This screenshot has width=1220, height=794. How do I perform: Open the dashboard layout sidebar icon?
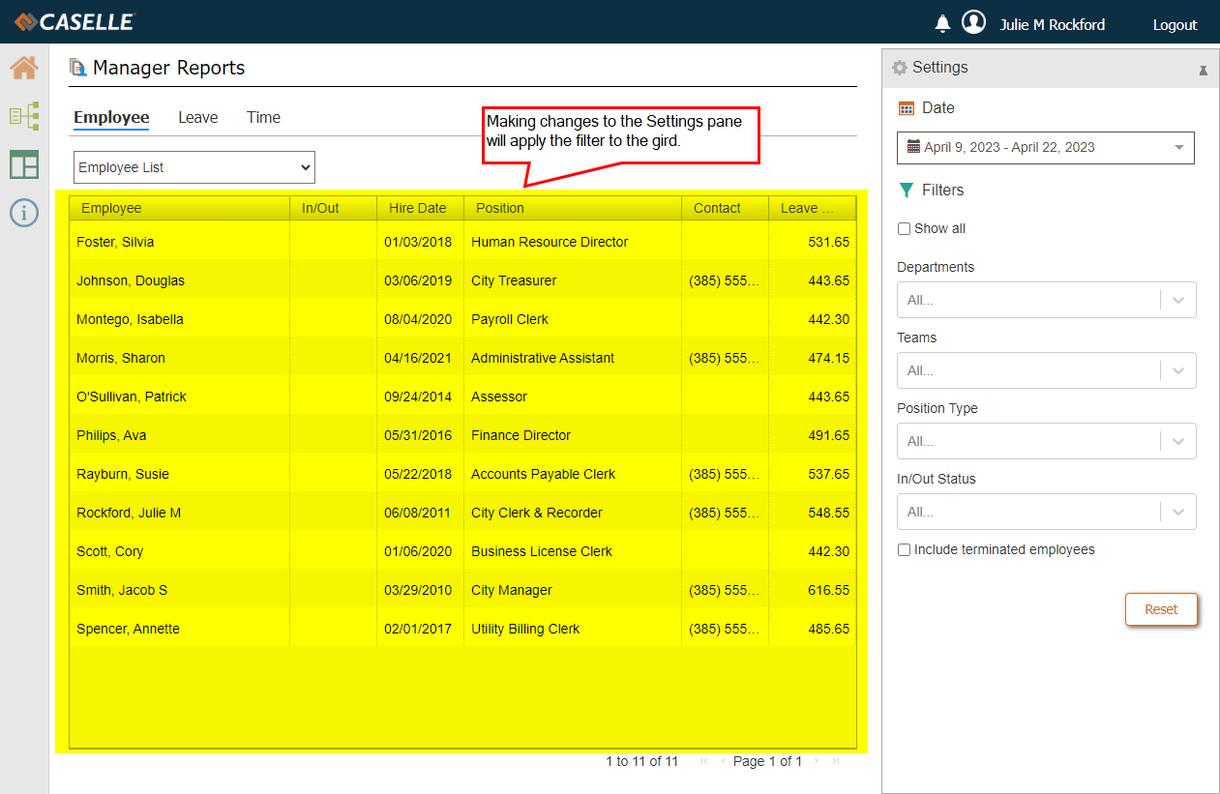pos(24,164)
